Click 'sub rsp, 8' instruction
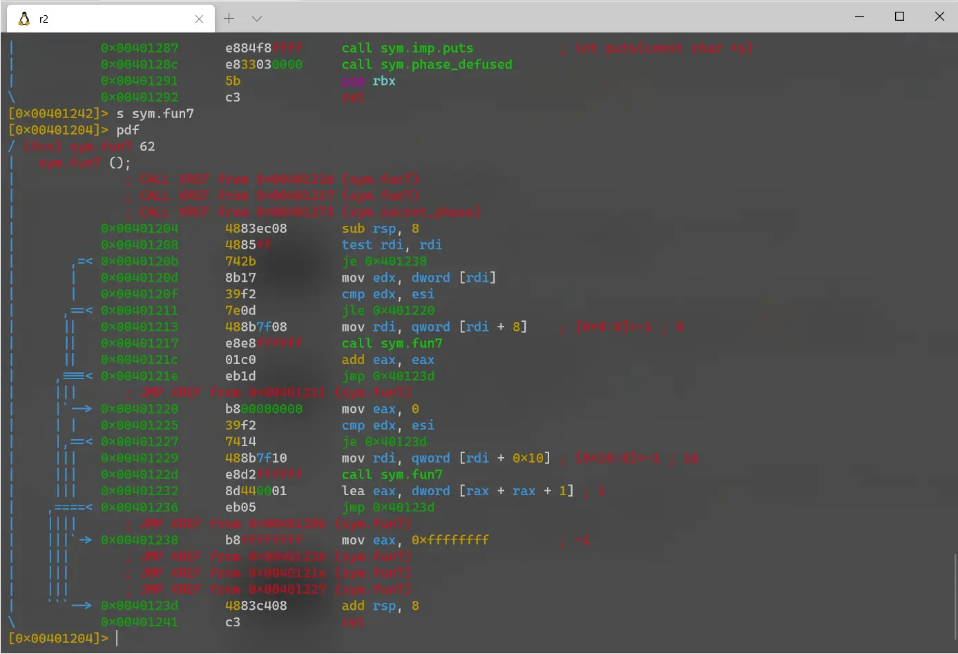Image resolution: width=958 pixels, height=654 pixels. click(381, 228)
